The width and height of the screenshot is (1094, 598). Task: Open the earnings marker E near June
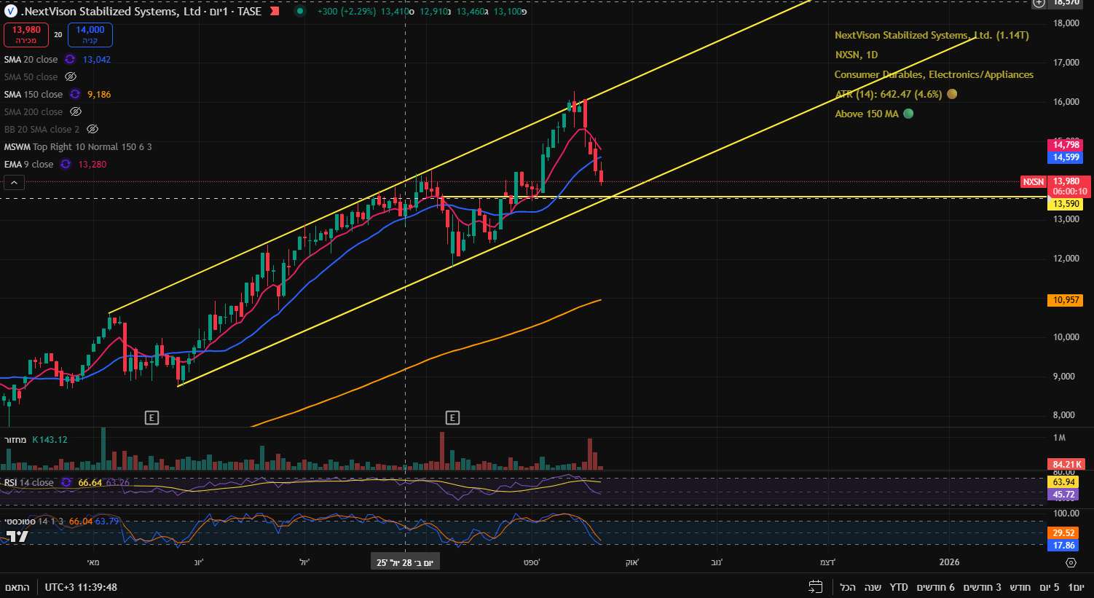click(x=151, y=417)
